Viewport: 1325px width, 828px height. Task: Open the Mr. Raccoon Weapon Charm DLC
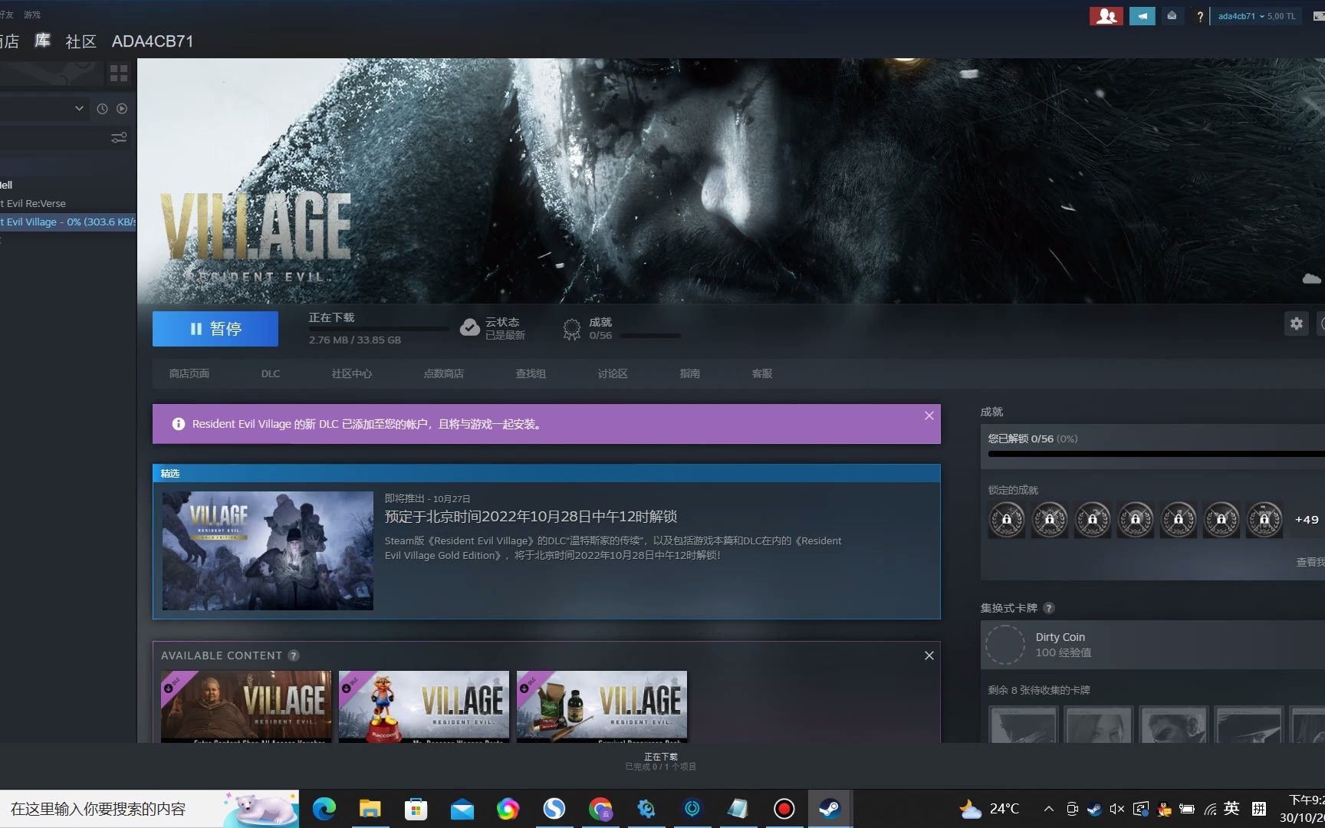point(424,706)
